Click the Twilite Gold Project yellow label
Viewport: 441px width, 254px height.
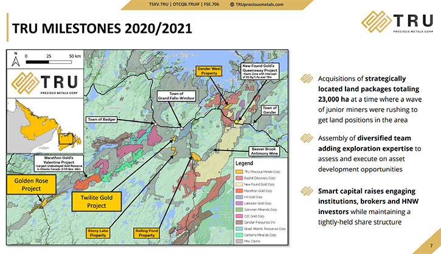coord(97,202)
